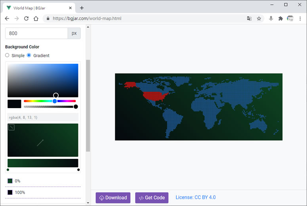Reload the page with the refresh icon
This screenshot has width=307, height=206.
point(26,19)
